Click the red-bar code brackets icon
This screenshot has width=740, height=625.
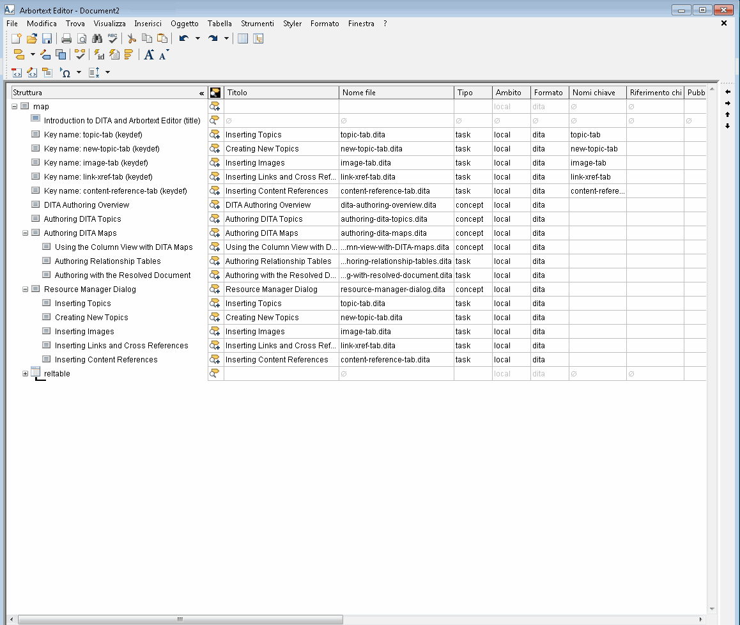point(17,72)
